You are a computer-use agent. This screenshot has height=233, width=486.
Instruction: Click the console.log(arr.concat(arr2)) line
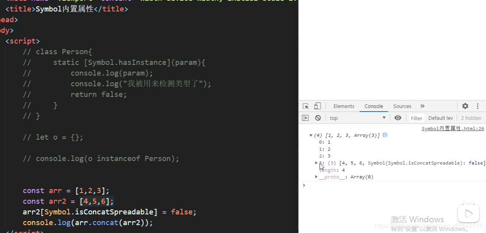88,223
